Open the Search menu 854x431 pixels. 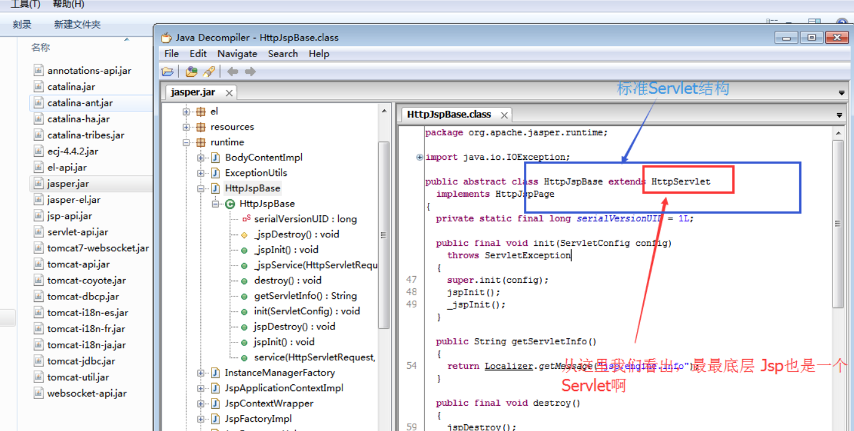pos(283,53)
